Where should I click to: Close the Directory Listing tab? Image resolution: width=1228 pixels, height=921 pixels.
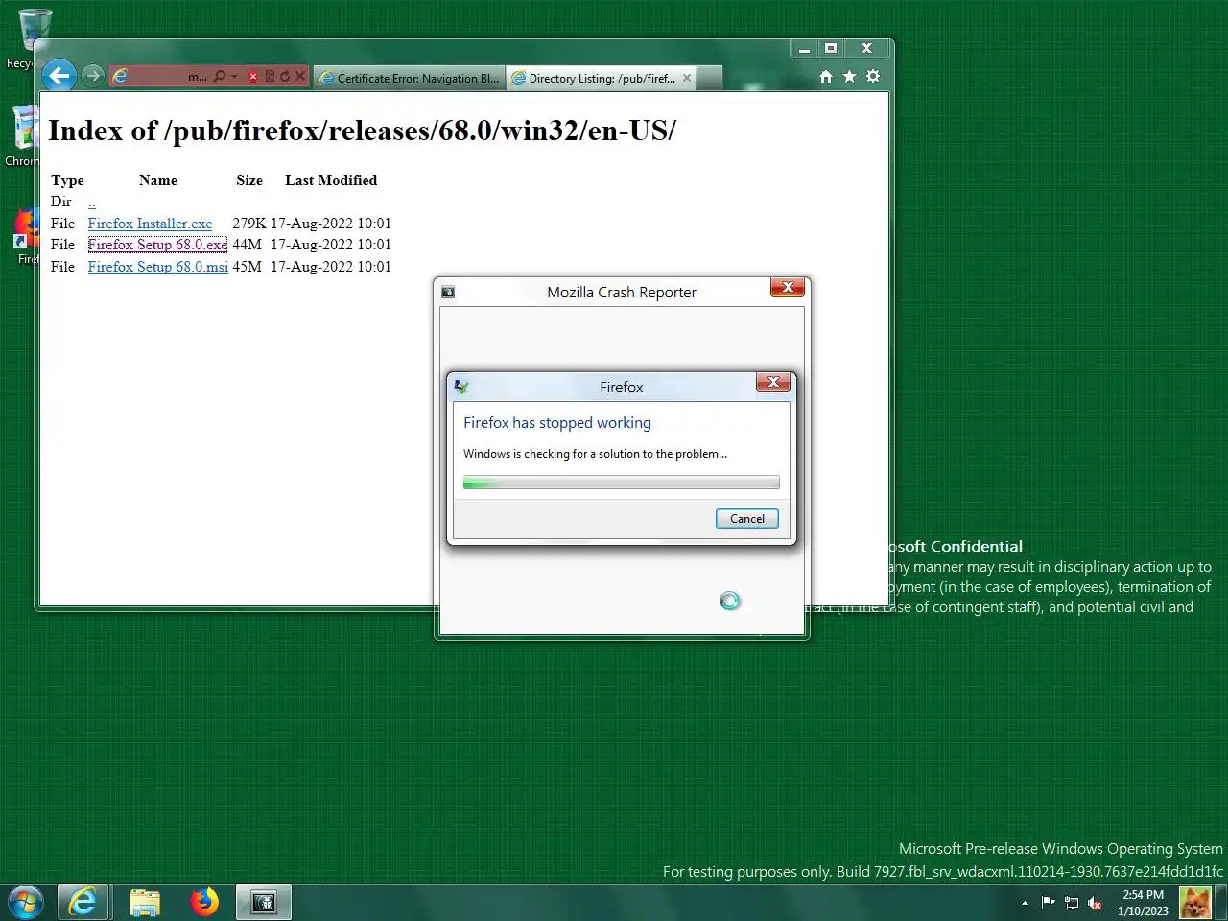pos(687,78)
